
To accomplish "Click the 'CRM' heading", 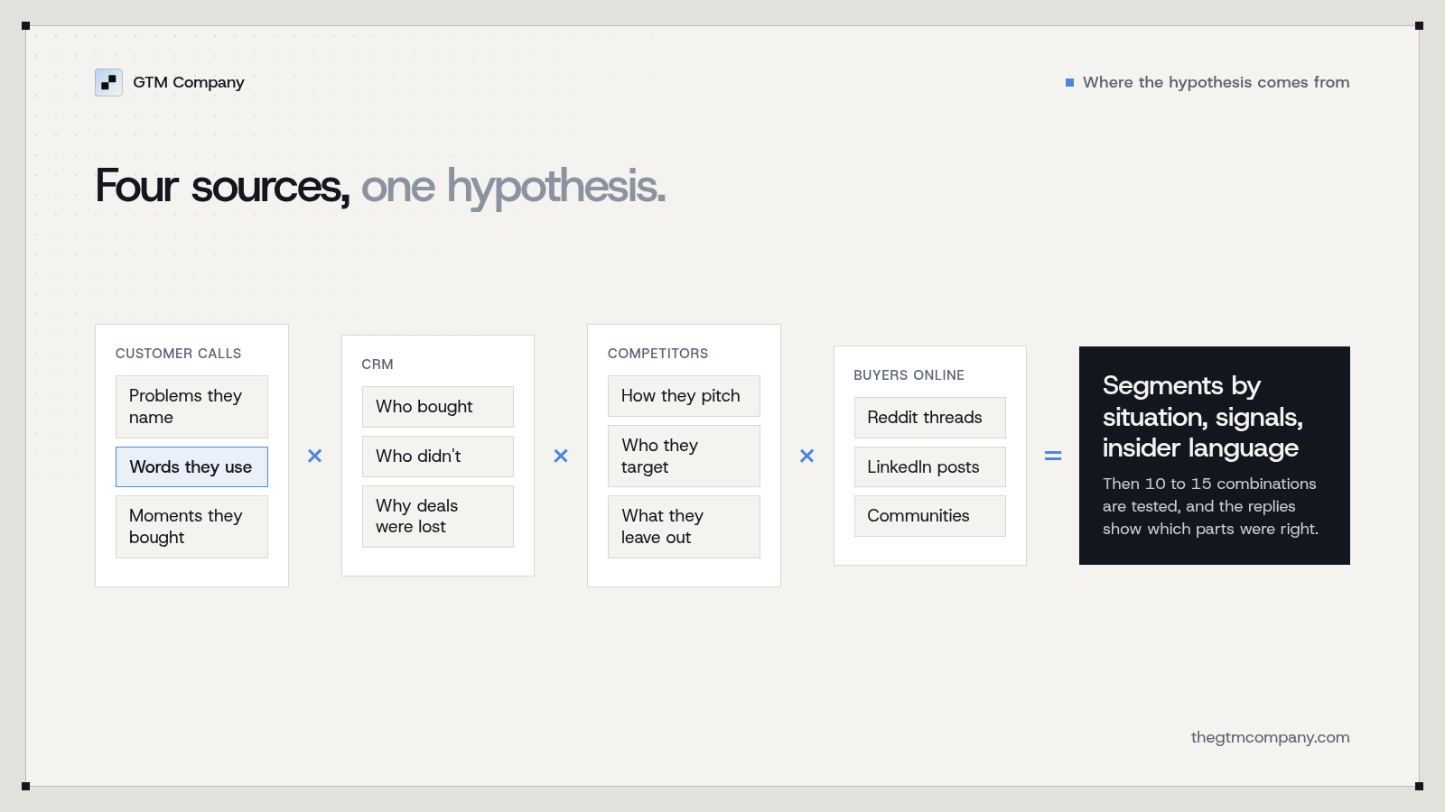I will pos(378,364).
